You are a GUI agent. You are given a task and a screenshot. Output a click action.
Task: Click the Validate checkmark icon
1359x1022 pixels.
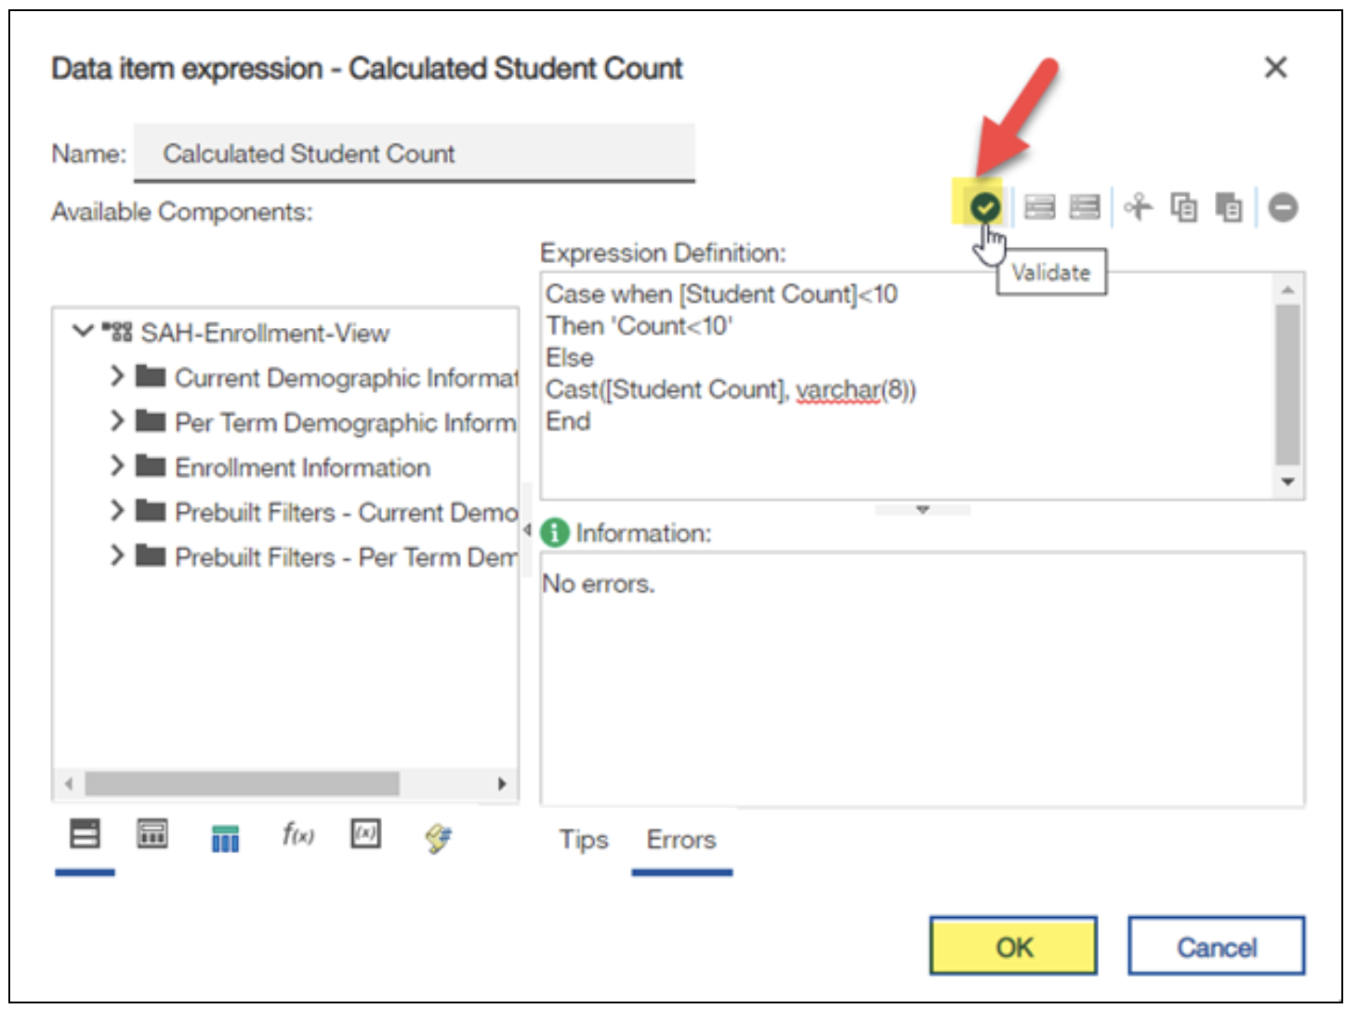pyautogui.click(x=984, y=206)
